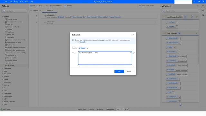Select the Dt_Record variable chip in dialog
The image size is (206, 116).
pyautogui.click(x=82, y=48)
